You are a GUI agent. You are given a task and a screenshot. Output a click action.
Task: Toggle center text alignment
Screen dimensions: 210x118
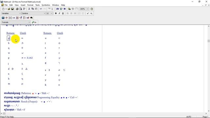point(71,13)
